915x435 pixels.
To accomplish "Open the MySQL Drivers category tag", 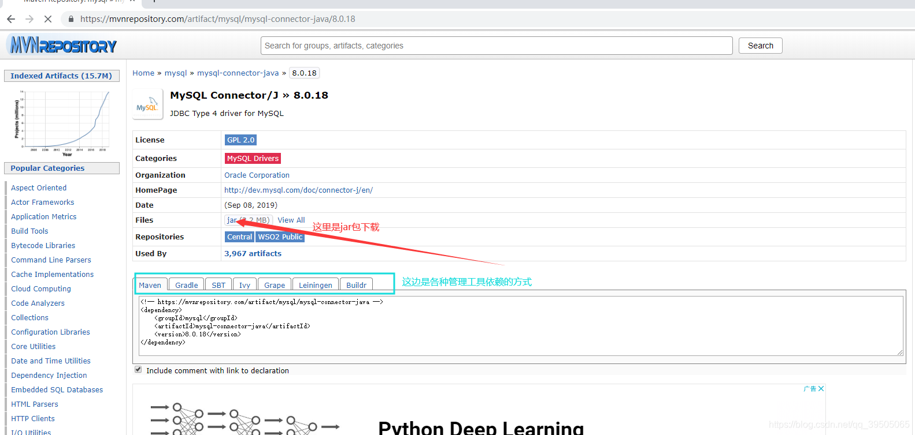I will coord(253,159).
